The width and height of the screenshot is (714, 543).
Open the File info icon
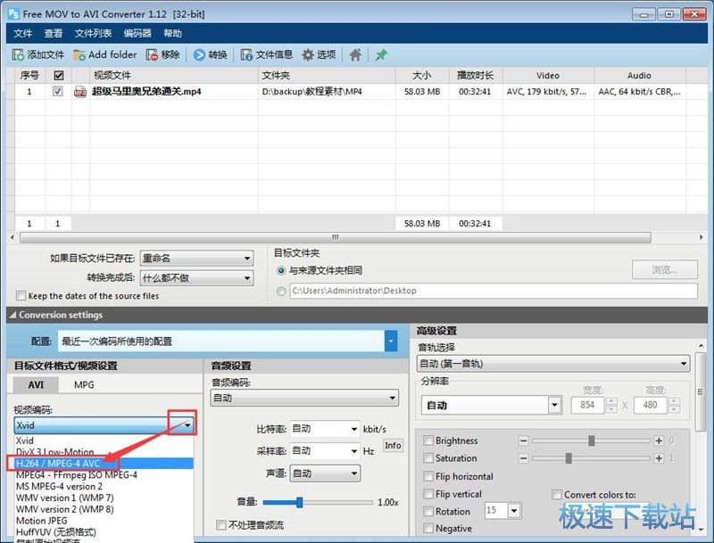[x=247, y=54]
